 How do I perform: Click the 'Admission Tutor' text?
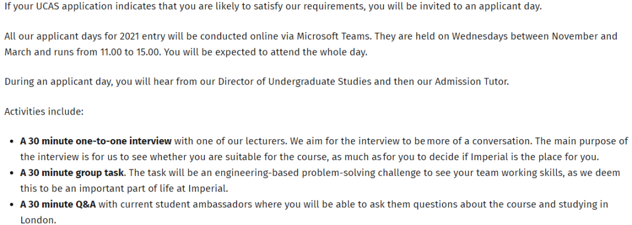[472, 82]
